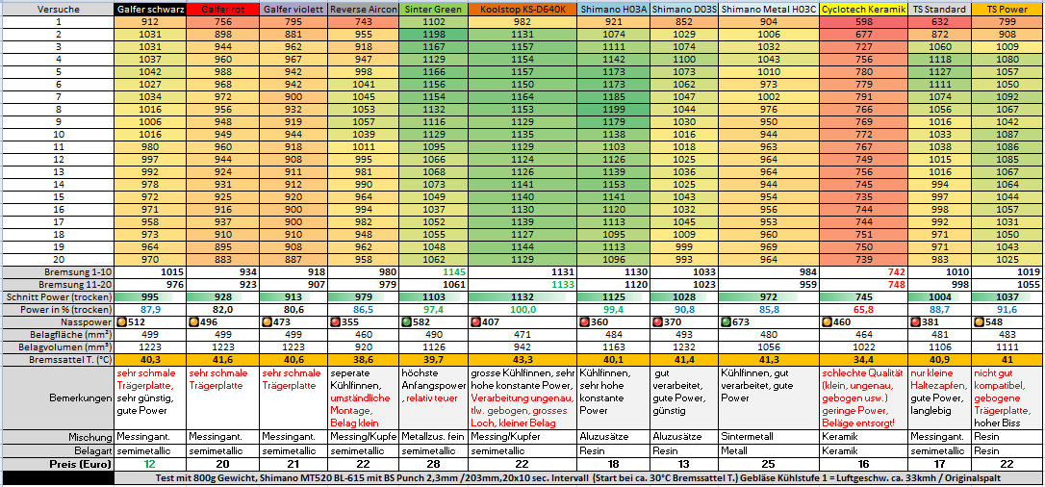1045x487 pixels.
Task: Click the Preis (Euro) row label
Action: coord(58,464)
